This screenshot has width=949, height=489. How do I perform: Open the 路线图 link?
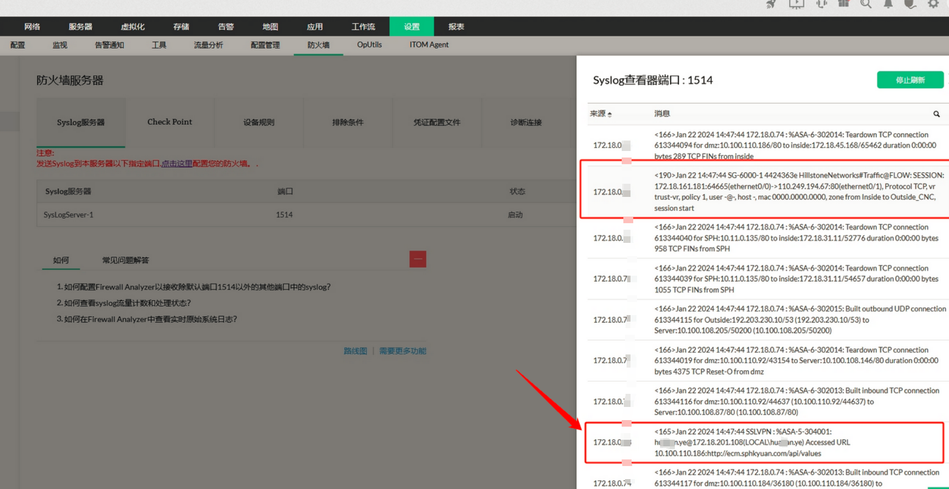355,351
